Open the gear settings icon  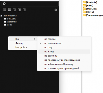pyautogui.click(x=56, y=10)
